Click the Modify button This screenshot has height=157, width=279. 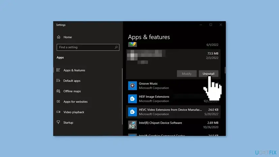(x=187, y=74)
